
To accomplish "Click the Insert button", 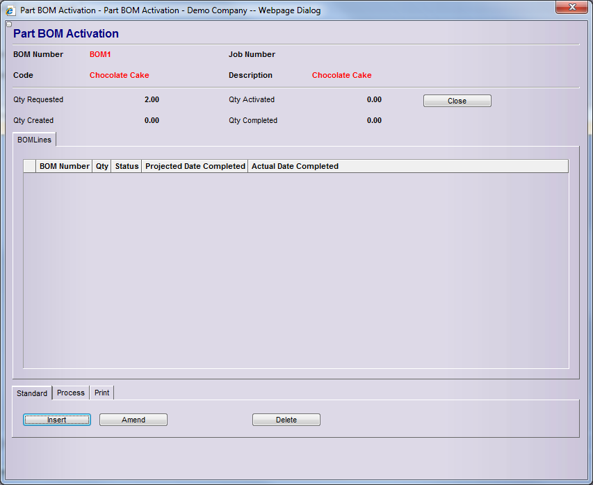I will click(x=57, y=420).
